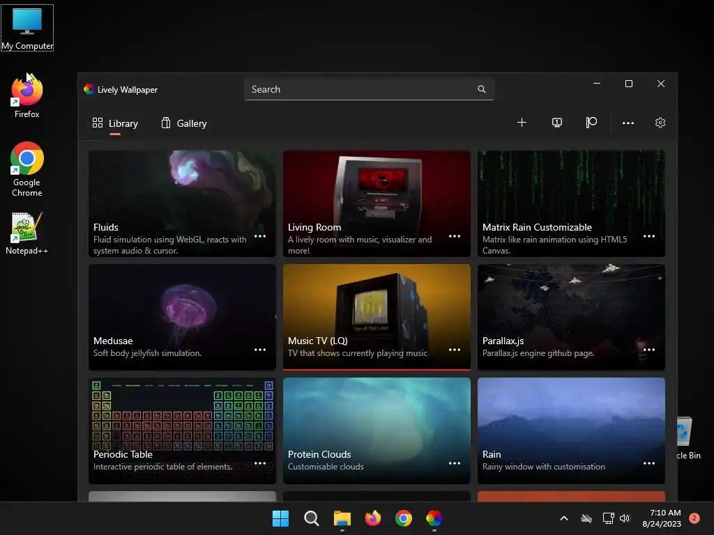Screen dimensions: 714x535
Task: Open Living Room wallpaper options menu
Action: coord(455,236)
